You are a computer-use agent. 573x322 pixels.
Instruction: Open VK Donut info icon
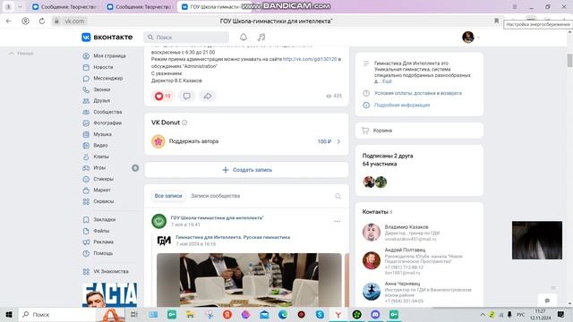[x=184, y=123]
